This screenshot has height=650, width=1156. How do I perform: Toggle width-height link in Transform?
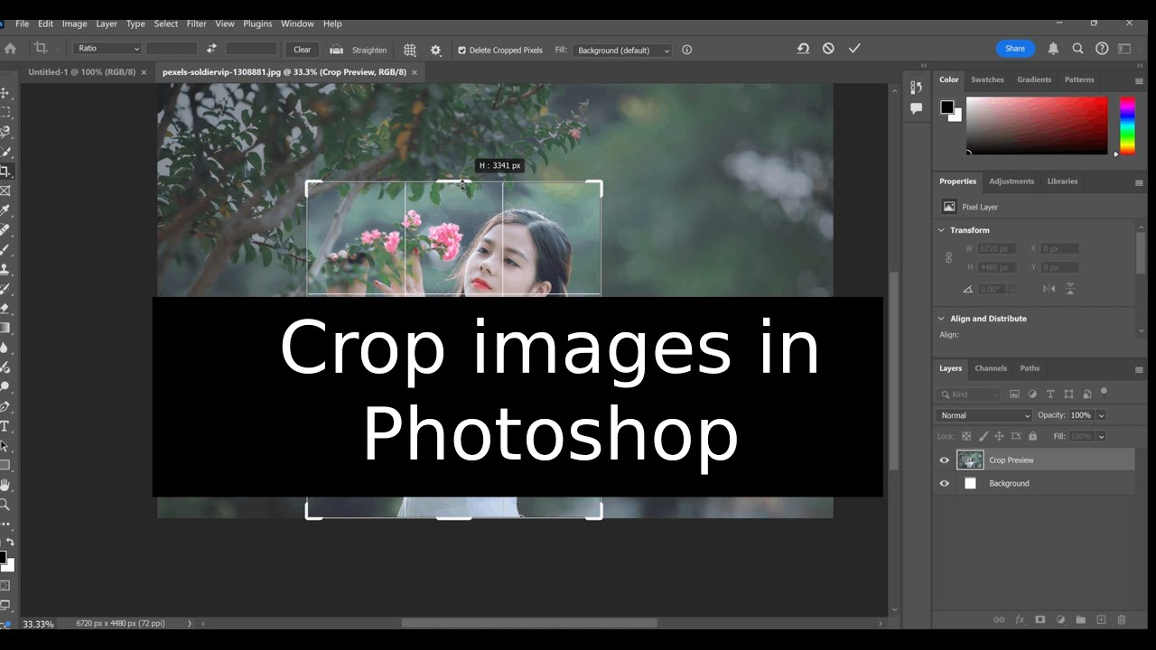coord(948,258)
